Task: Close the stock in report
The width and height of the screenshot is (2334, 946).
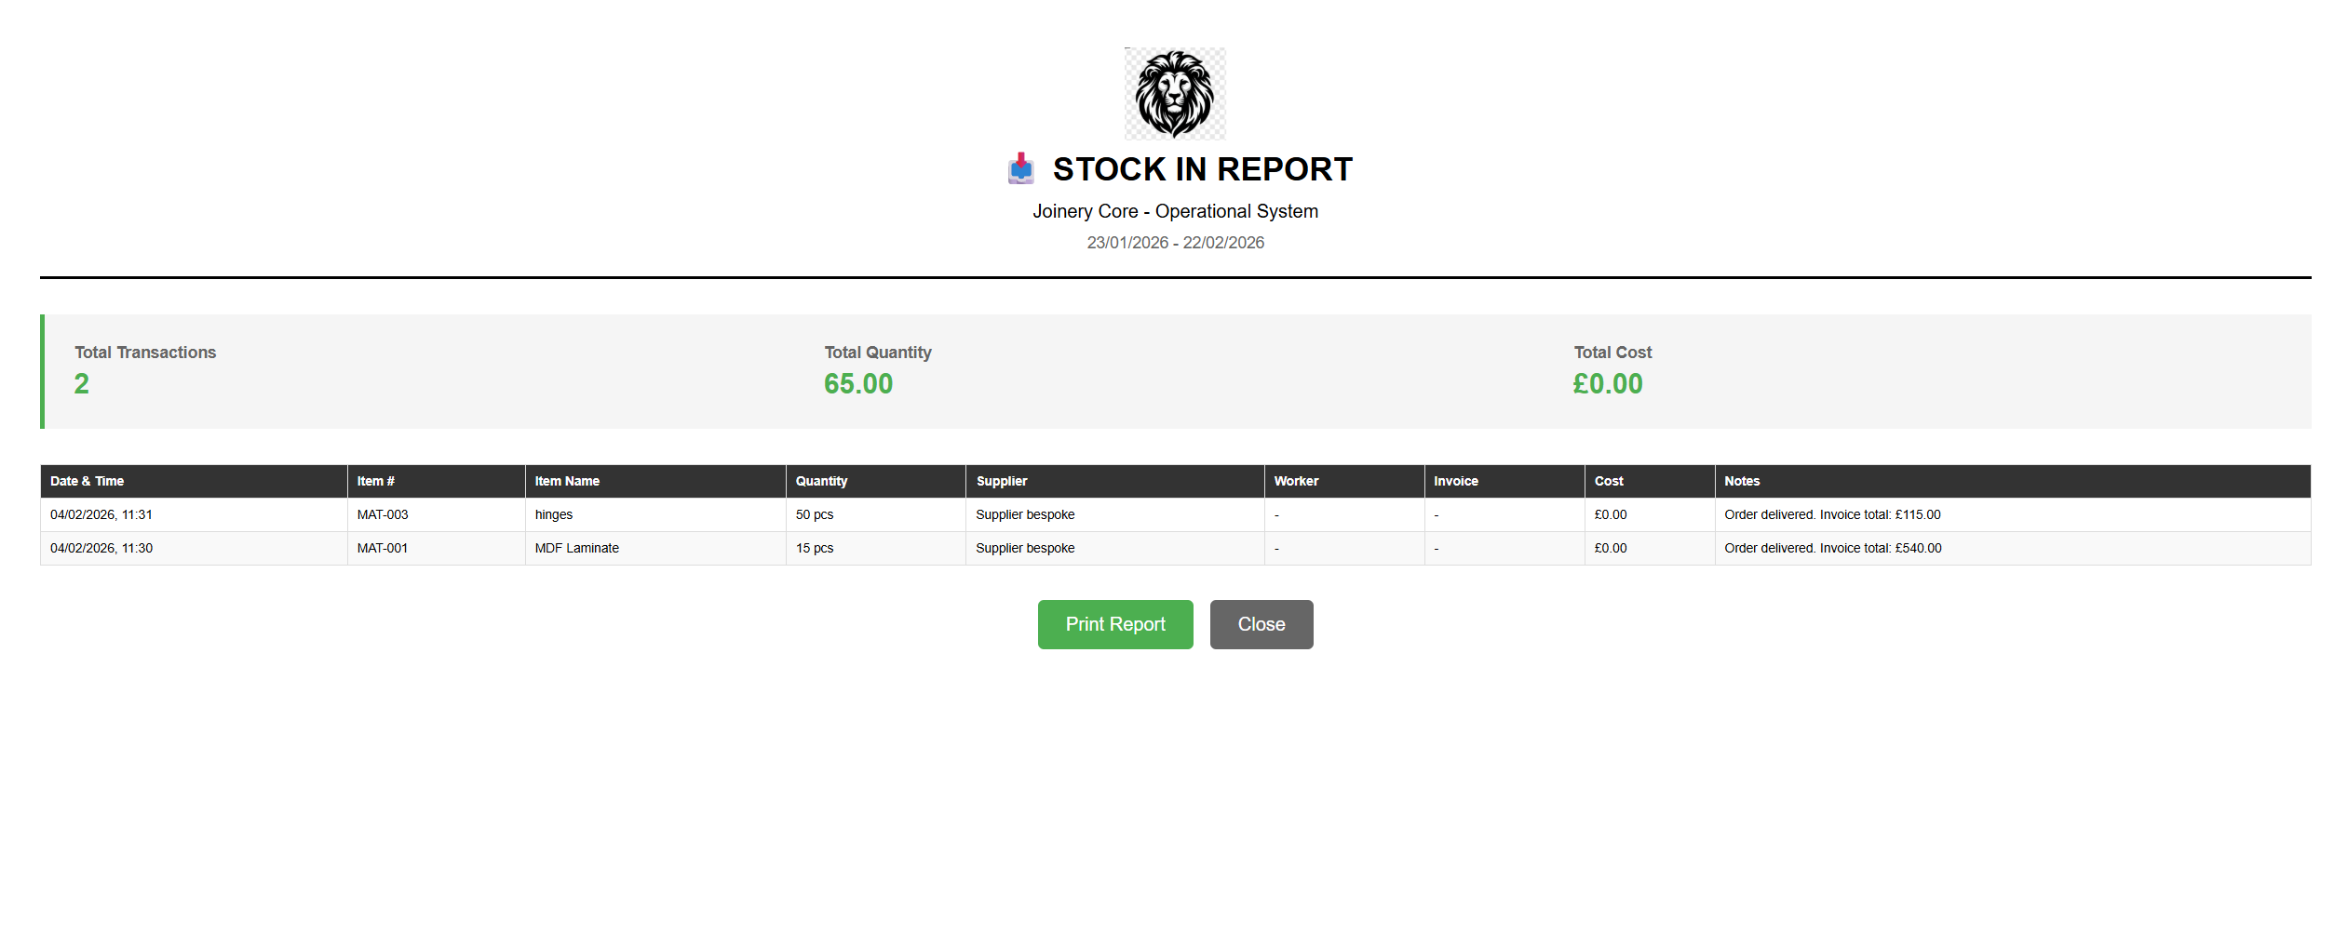Action: [1261, 624]
